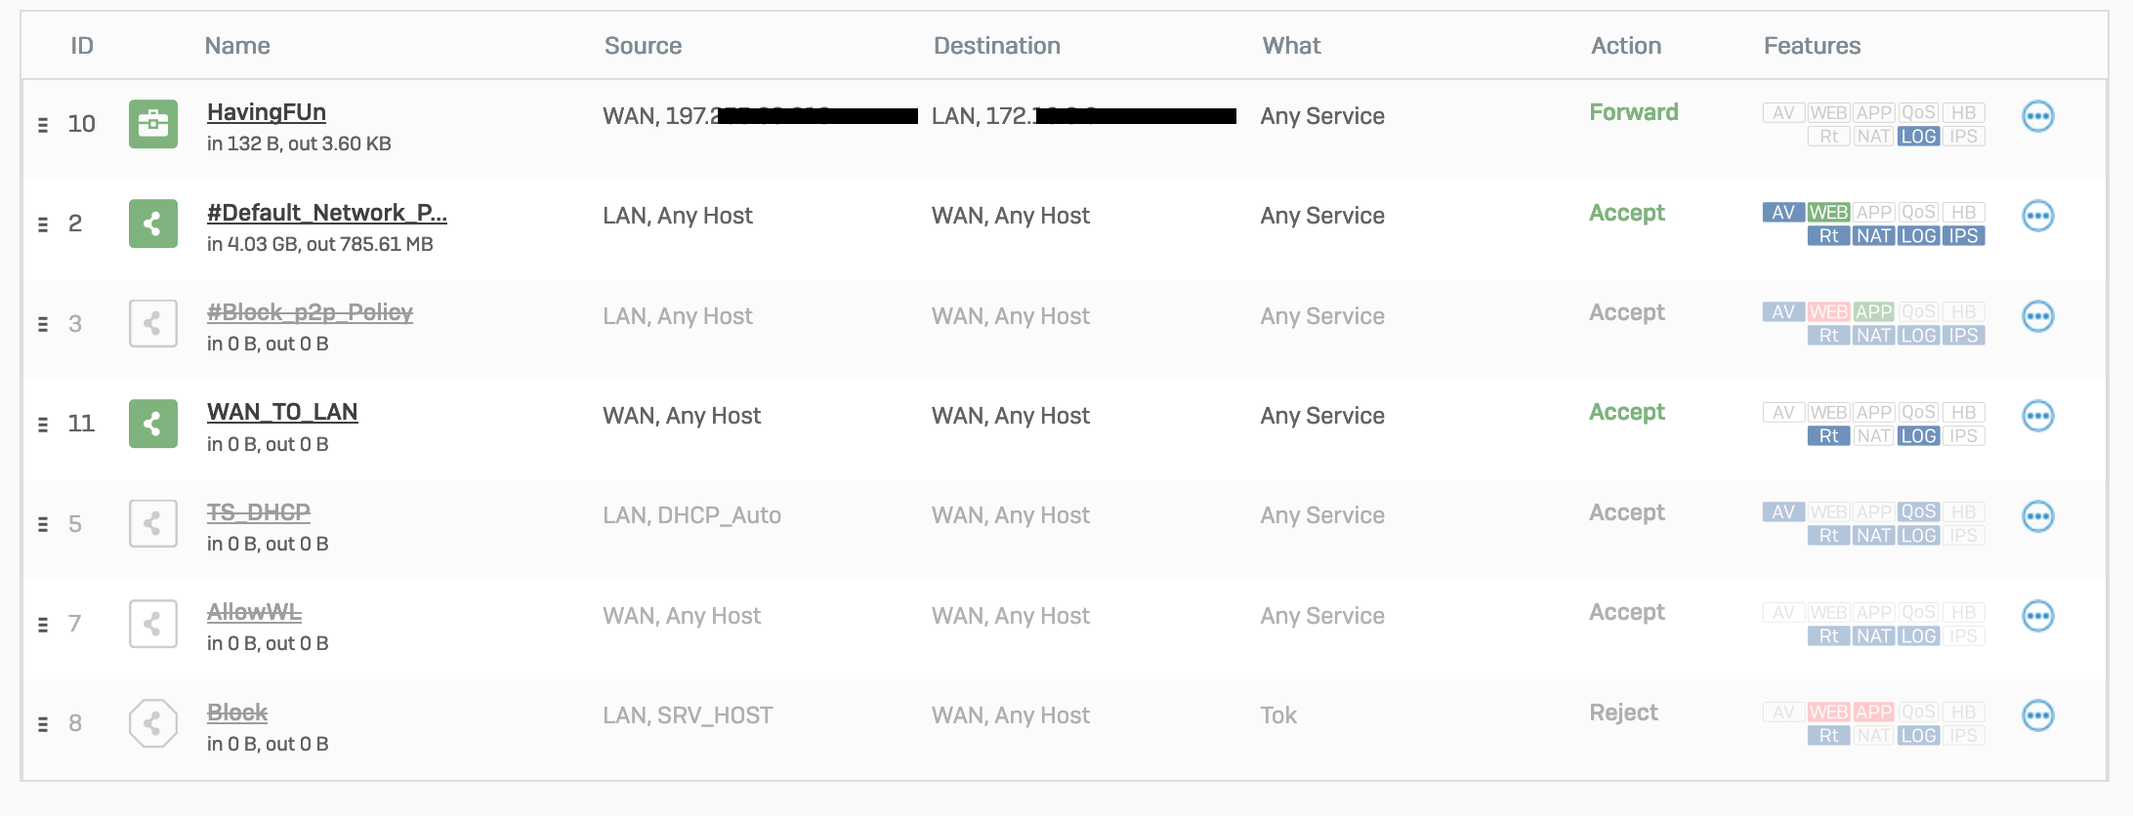Toggle the LOG feature badge on HavingFUn rule
Viewport: 2133px width, 816px height.
click(x=1918, y=137)
